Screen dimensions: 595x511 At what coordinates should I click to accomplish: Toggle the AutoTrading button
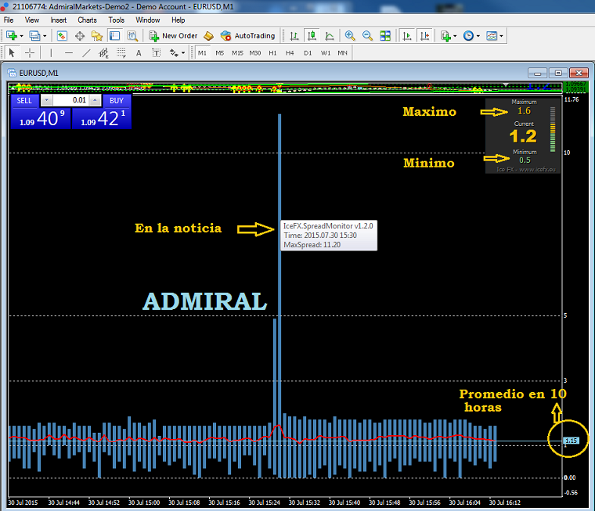pyautogui.click(x=248, y=36)
